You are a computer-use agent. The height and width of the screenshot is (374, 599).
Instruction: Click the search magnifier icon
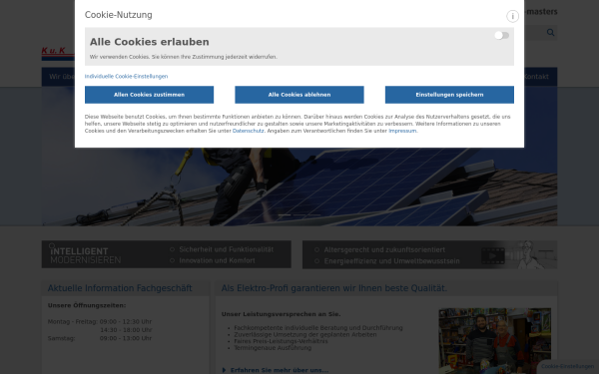tap(550, 33)
